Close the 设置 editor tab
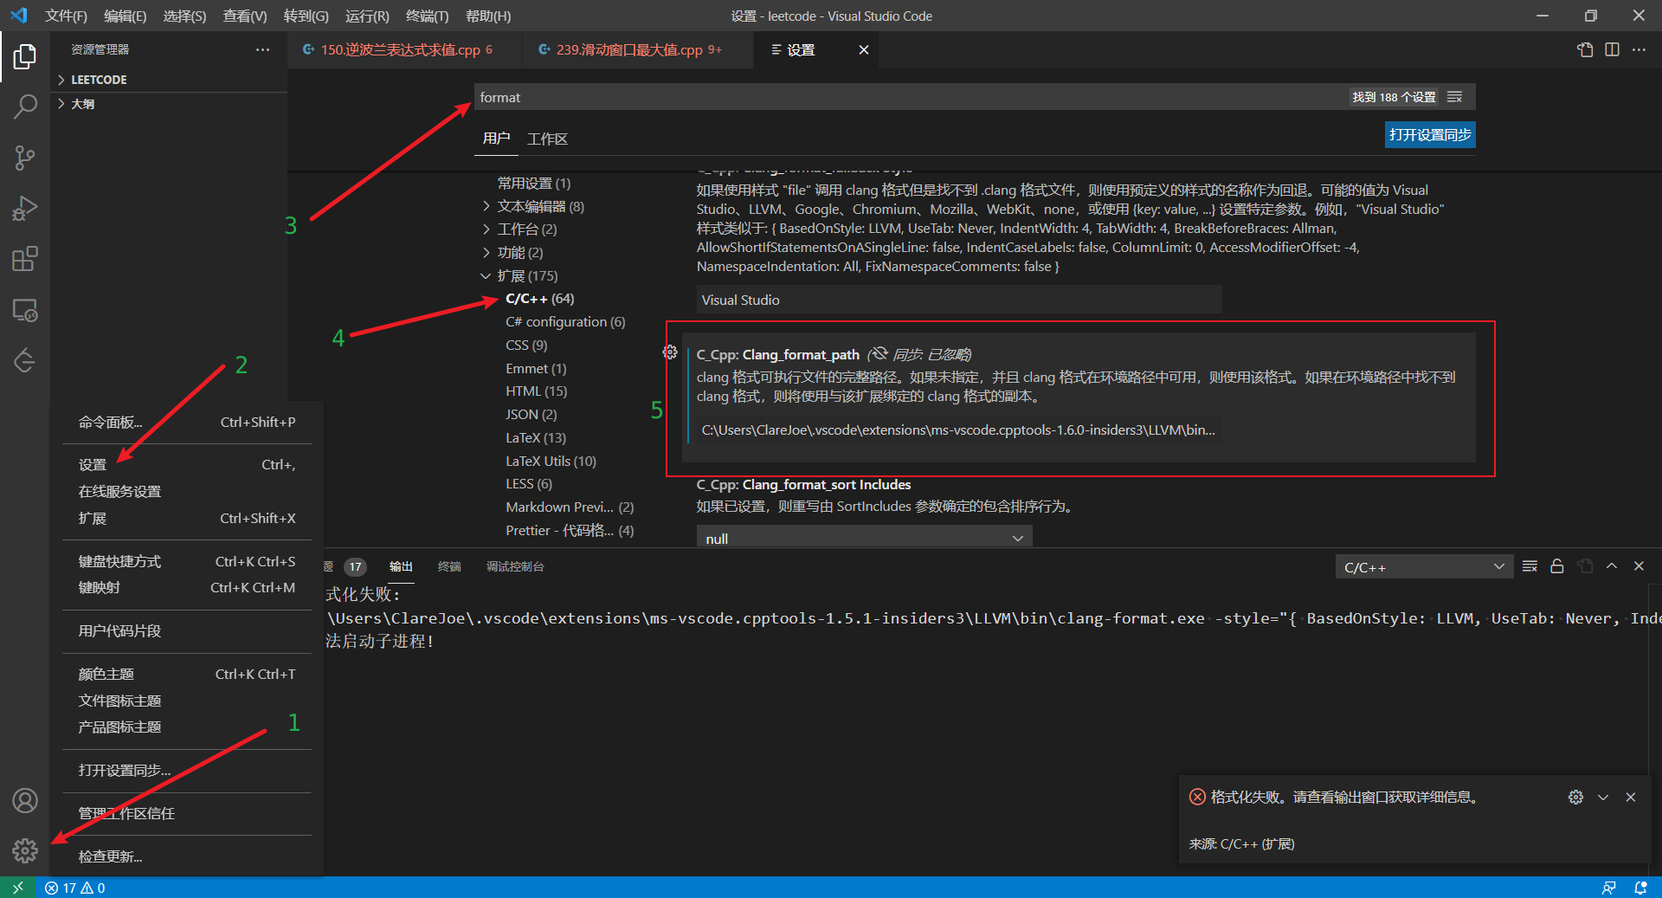Viewport: 1662px width, 898px height. point(863,50)
